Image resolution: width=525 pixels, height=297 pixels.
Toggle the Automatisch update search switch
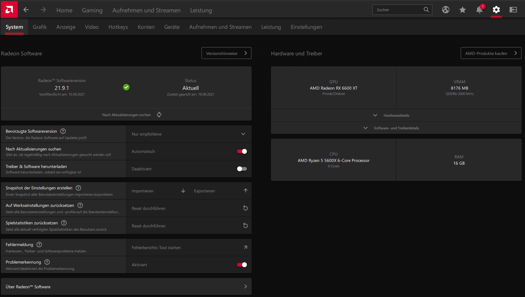(x=242, y=151)
